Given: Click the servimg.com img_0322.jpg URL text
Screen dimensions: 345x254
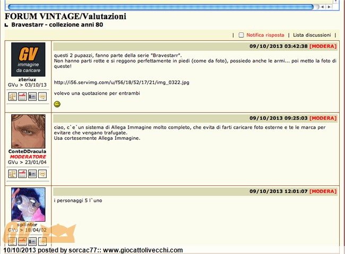Looking at the screenshot, I should coord(122,82).
